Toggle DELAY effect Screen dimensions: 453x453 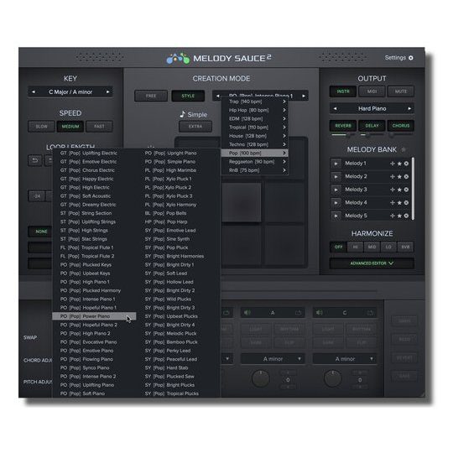pos(372,126)
